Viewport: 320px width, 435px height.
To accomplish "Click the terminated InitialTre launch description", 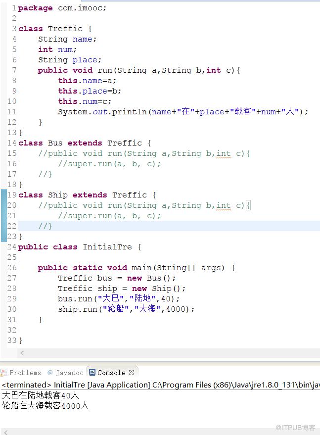I will coord(161,385).
